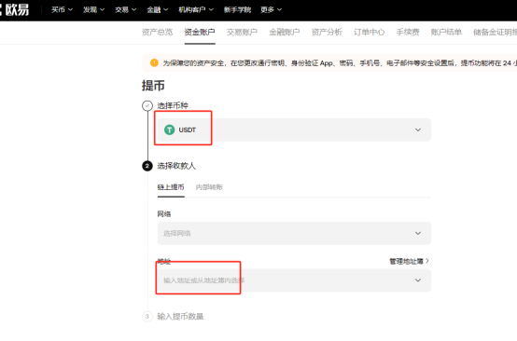Screen dimensions: 517x341
Task: Select the 链上提币 tab
Action: tap(171, 187)
